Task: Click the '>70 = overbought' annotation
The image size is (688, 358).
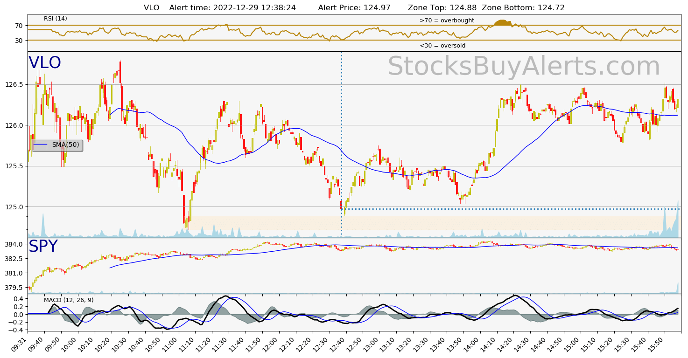Action: 447,21
